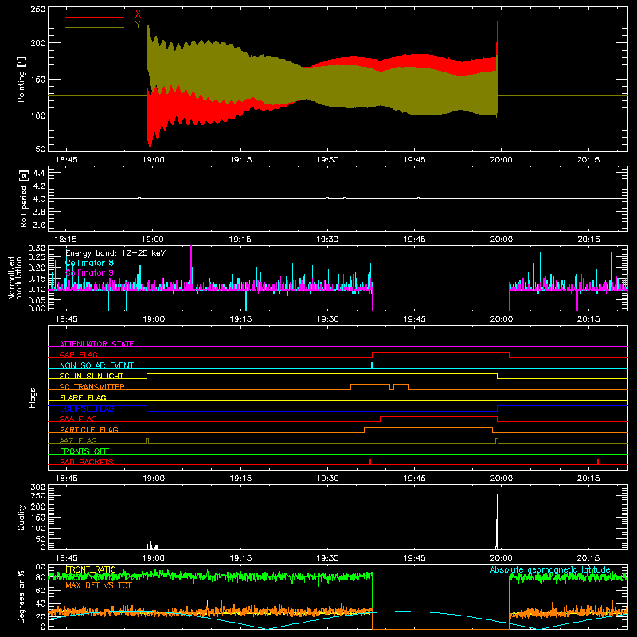This screenshot has height=637, width=637.
Task: Click the olive Y legend line sample
Action: [95, 27]
